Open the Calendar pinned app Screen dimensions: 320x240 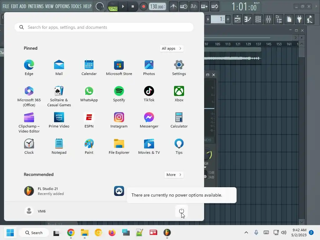[89, 68]
